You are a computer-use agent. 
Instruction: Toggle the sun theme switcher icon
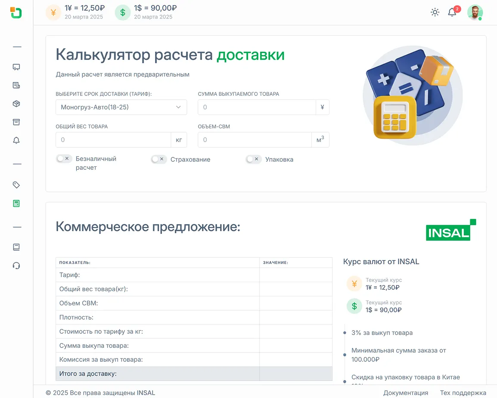click(435, 12)
